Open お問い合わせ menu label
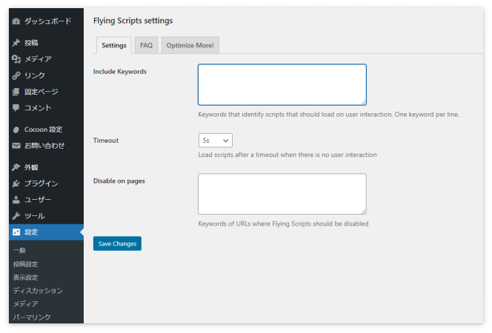 tap(44, 146)
